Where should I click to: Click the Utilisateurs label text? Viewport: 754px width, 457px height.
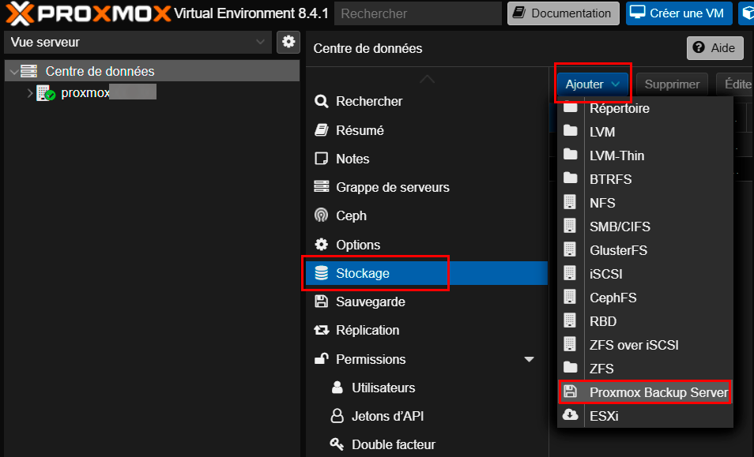pyautogui.click(x=383, y=388)
